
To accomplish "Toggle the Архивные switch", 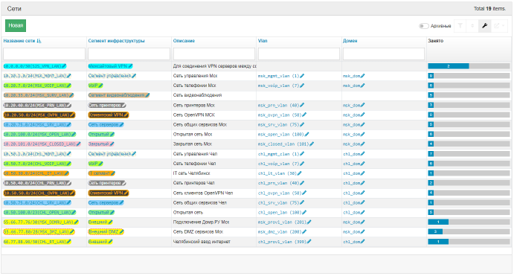I will pos(423,26).
